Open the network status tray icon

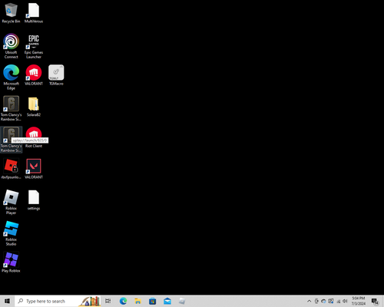pyautogui.click(x=338, y=301)
